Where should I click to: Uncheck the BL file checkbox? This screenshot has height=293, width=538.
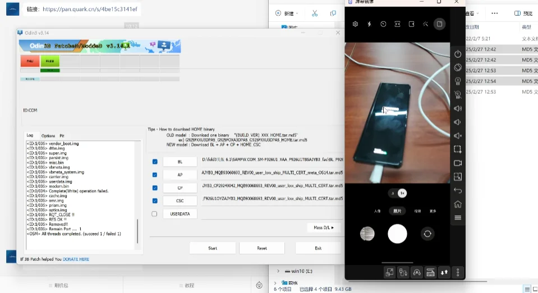[x=155, y=162]
